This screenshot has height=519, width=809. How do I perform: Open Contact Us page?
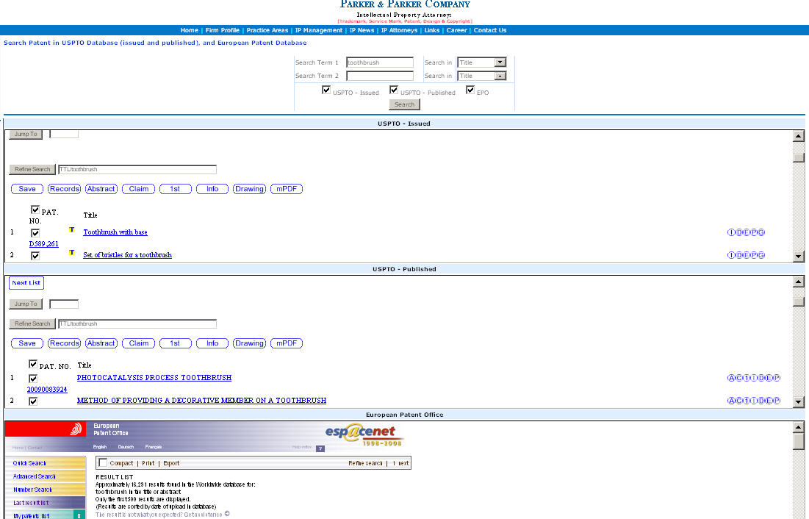click(x=490, y=30)
